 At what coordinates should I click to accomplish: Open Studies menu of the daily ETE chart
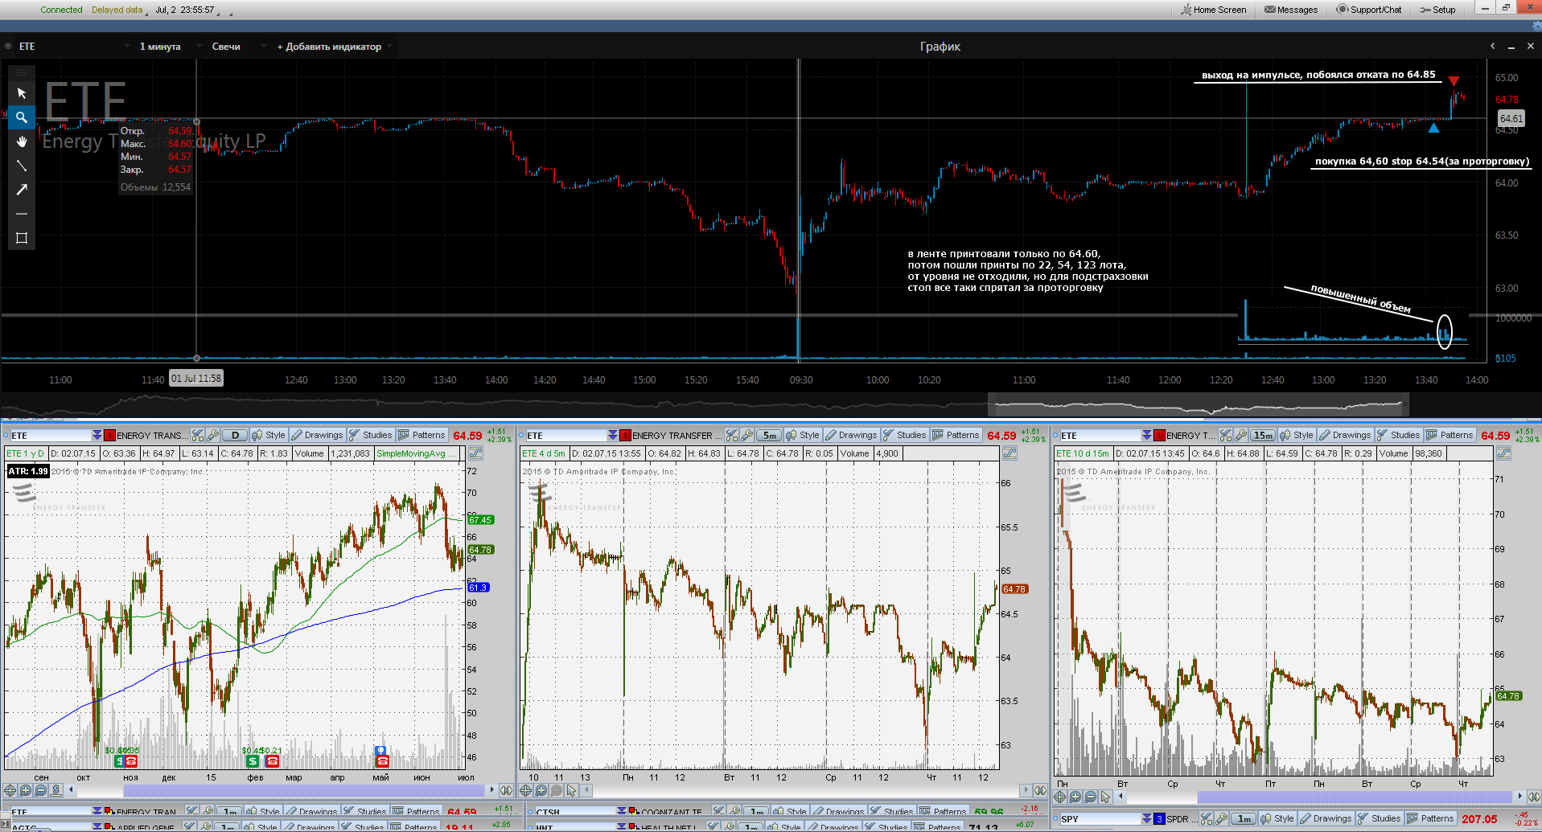click(371, 435)
